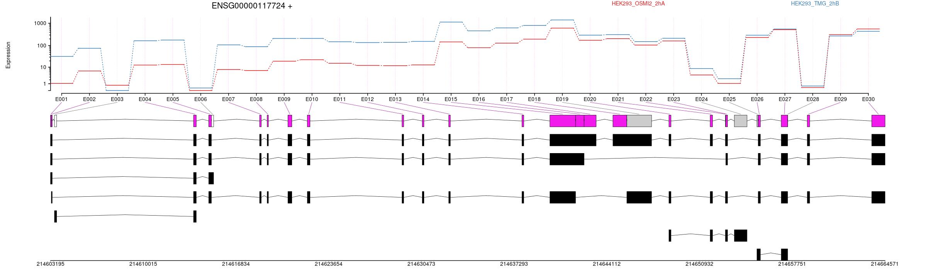This screenshot has height=270, width=927.
Task: Click exon label E004
Action: click(145, 99)
